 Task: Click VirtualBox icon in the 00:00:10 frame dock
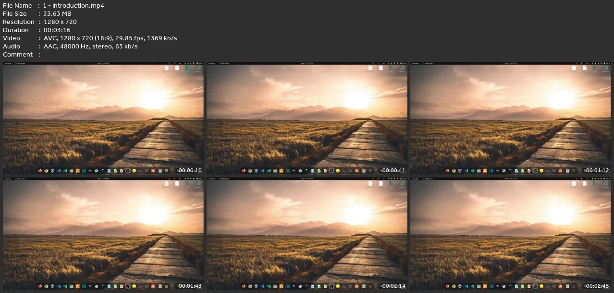click(52, 170)
